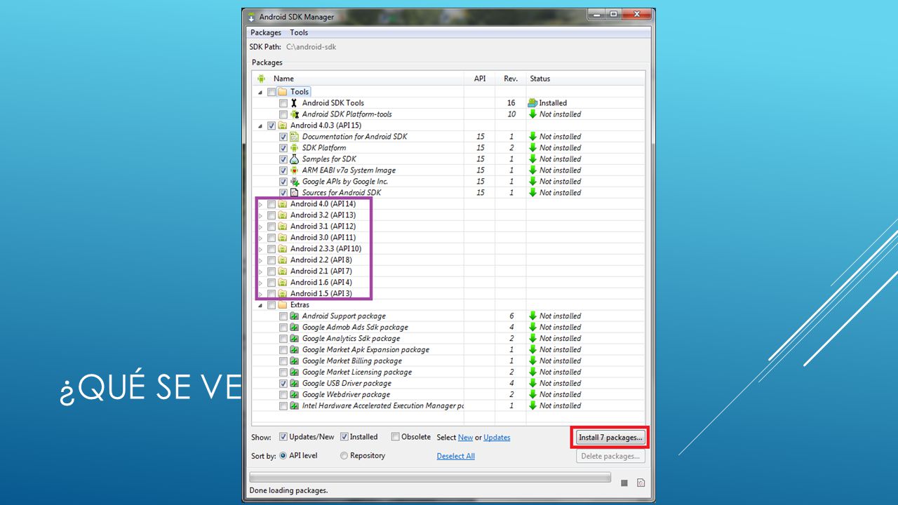Toggle the Installed show checkbox
Viewport: 898px width, 505px height.
click(x=344, y=437)
